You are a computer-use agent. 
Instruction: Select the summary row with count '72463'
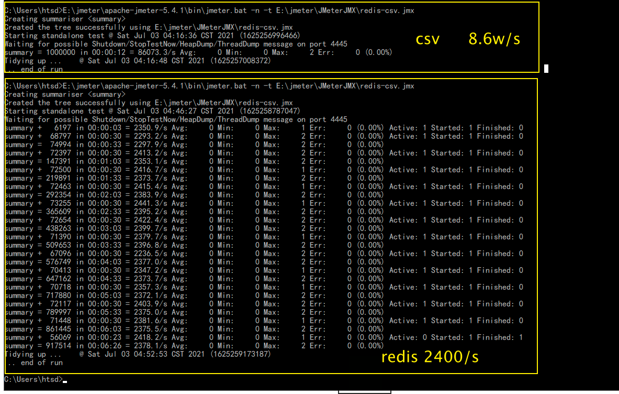point(264,187)
